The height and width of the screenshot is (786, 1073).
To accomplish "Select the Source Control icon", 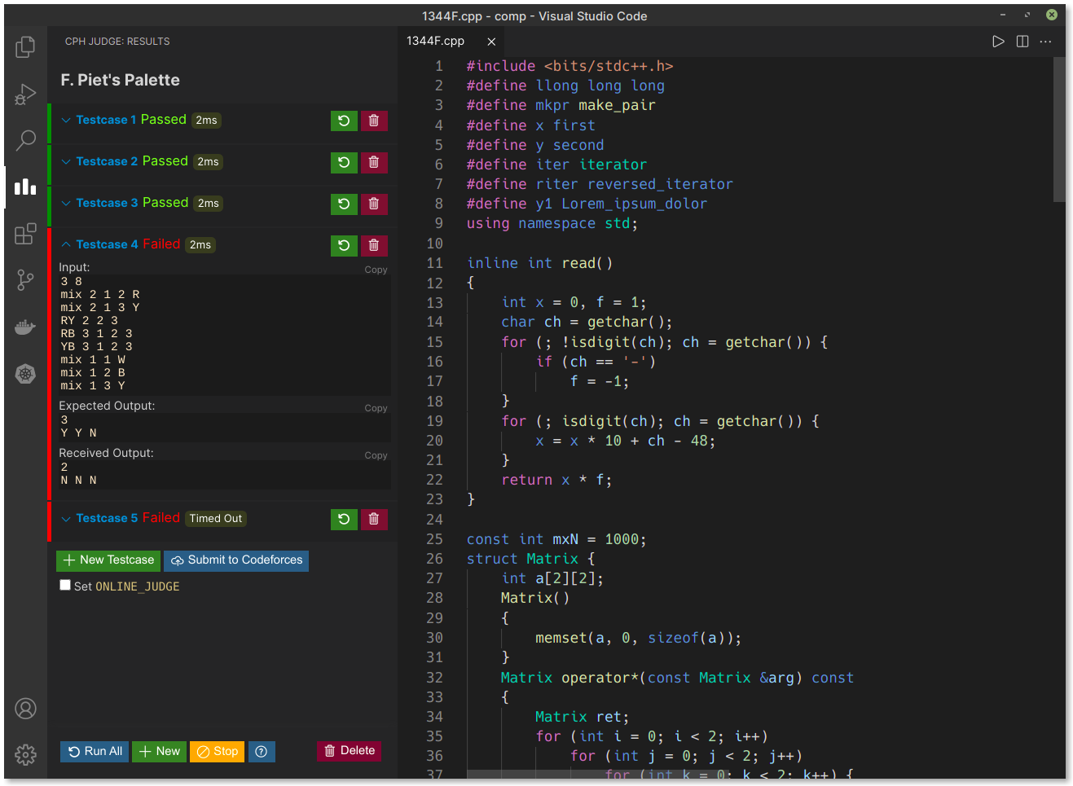I will pos(25,280).
